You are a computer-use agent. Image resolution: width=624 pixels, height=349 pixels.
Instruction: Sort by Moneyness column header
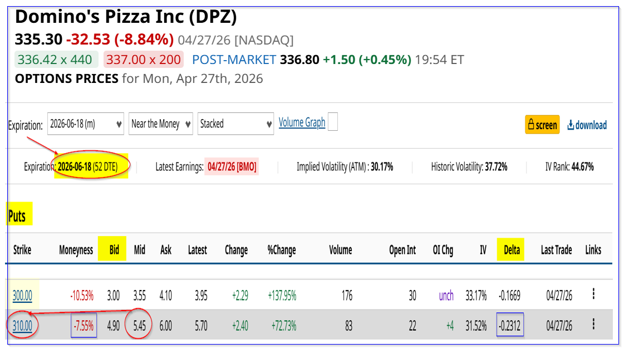(76, 250)
